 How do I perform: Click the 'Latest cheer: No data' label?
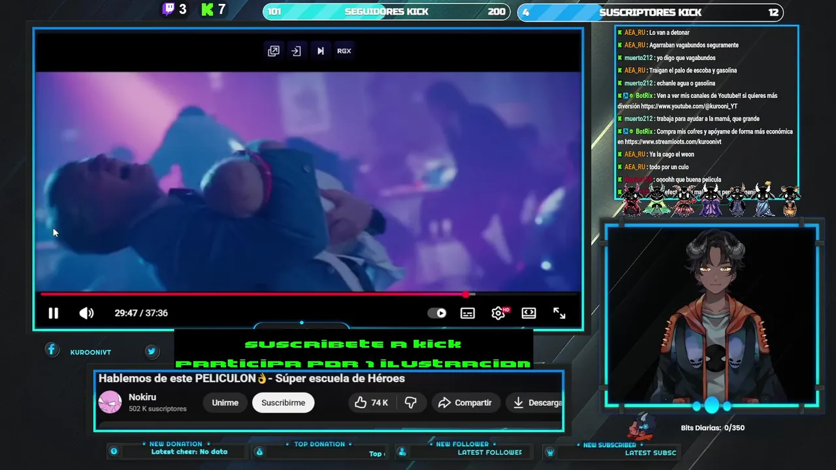(x=189, y=452)
